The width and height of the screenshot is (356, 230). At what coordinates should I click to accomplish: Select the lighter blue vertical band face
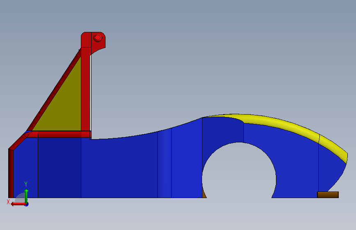point(164,164)
